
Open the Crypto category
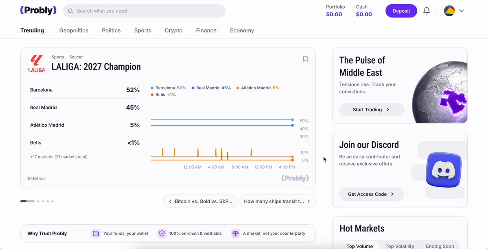click(174, 30)
